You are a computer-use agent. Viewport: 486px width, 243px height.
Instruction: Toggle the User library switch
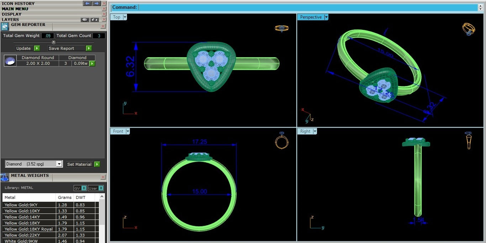click(x=96, y=188)
